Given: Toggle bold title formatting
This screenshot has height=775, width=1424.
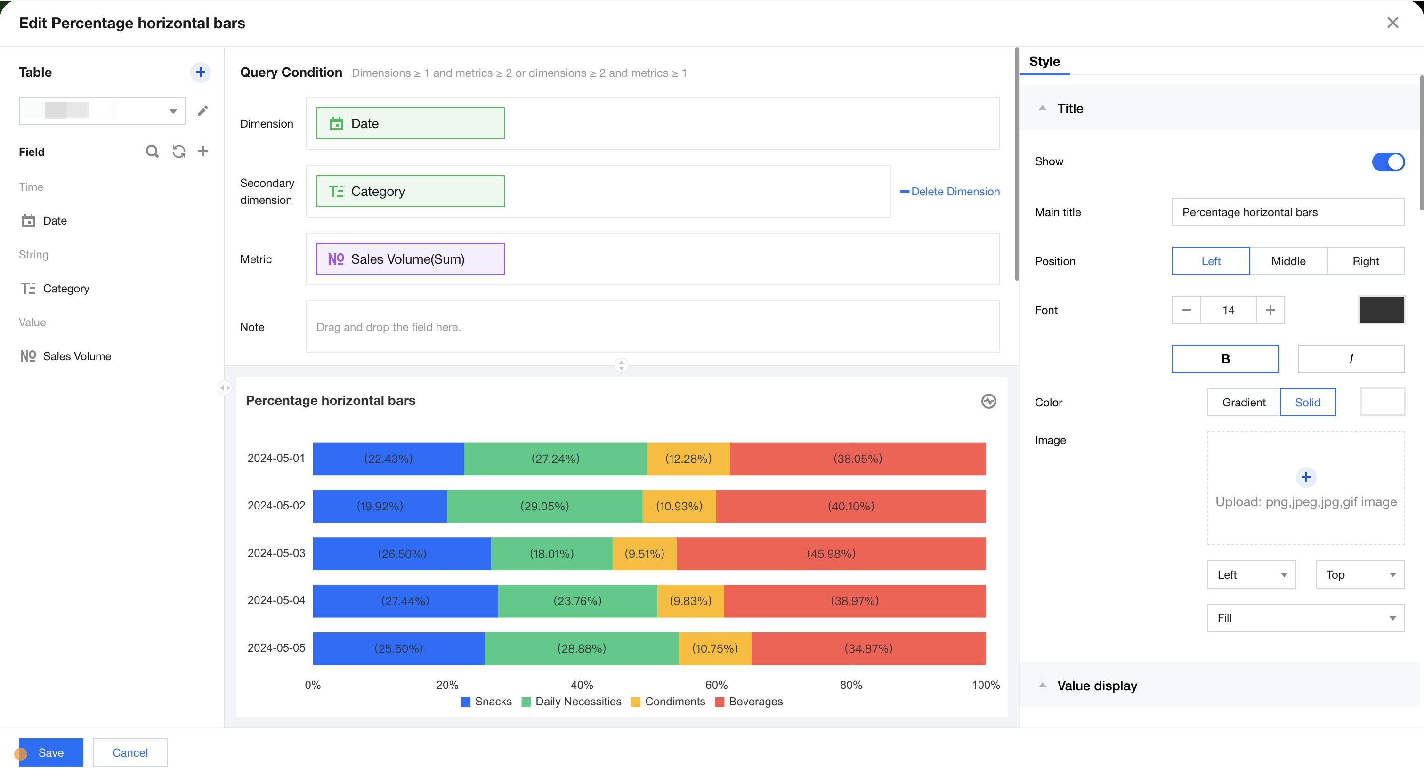Looking at the screenshot, I should (x=1225, y=359).
